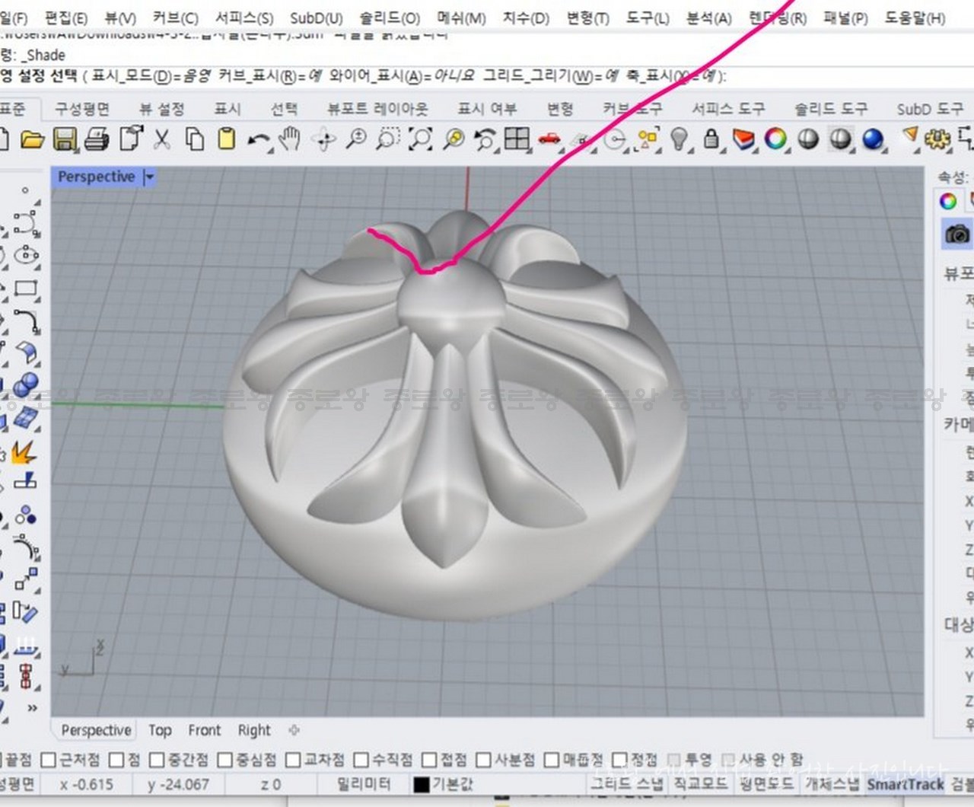Open the 커브(C) menu

[x=175, y=18]
